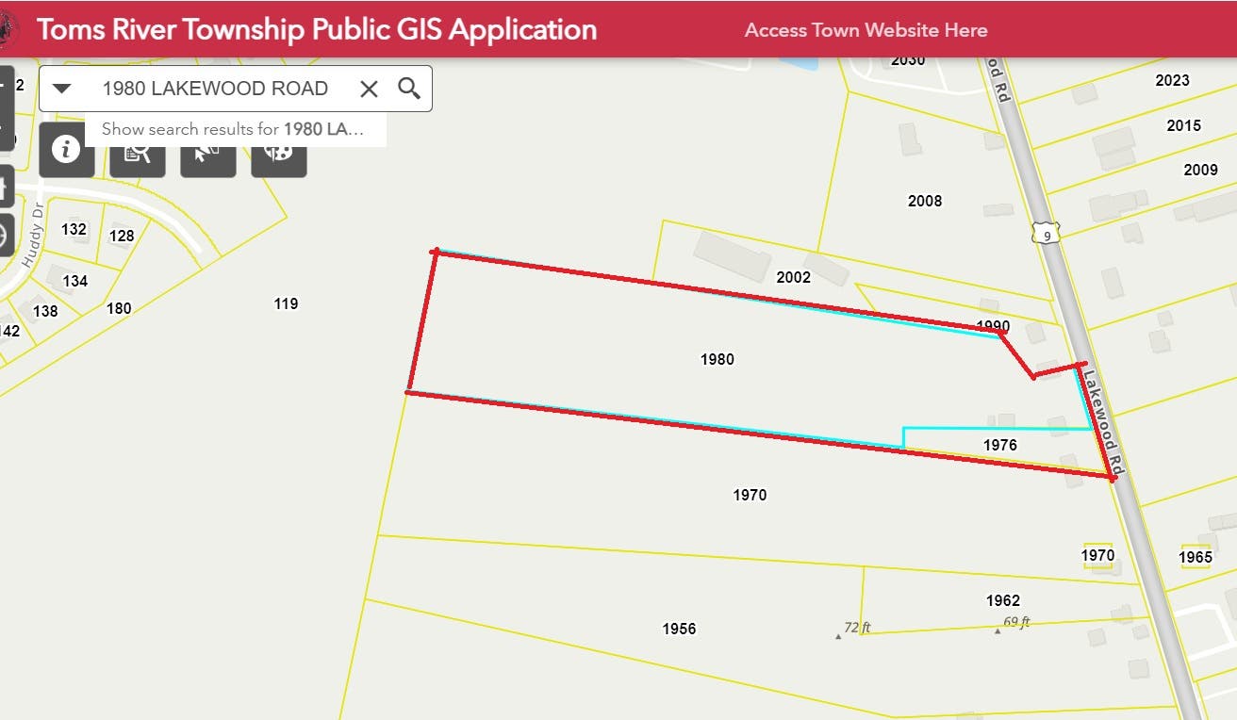Click the home extent button
Viewport: 1237px width, 720px height.
[3, 187]
